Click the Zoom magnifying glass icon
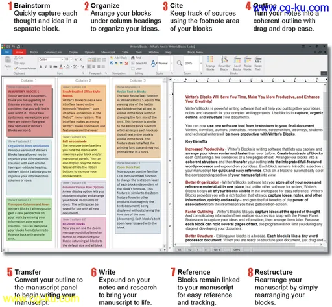332x307 pixels. [x=180, y=63]
